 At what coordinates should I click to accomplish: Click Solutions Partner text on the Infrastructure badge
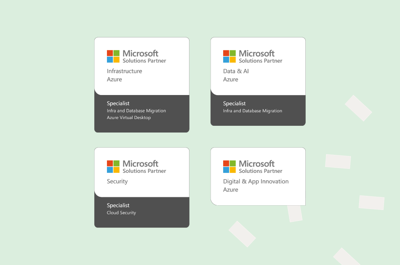144,61
